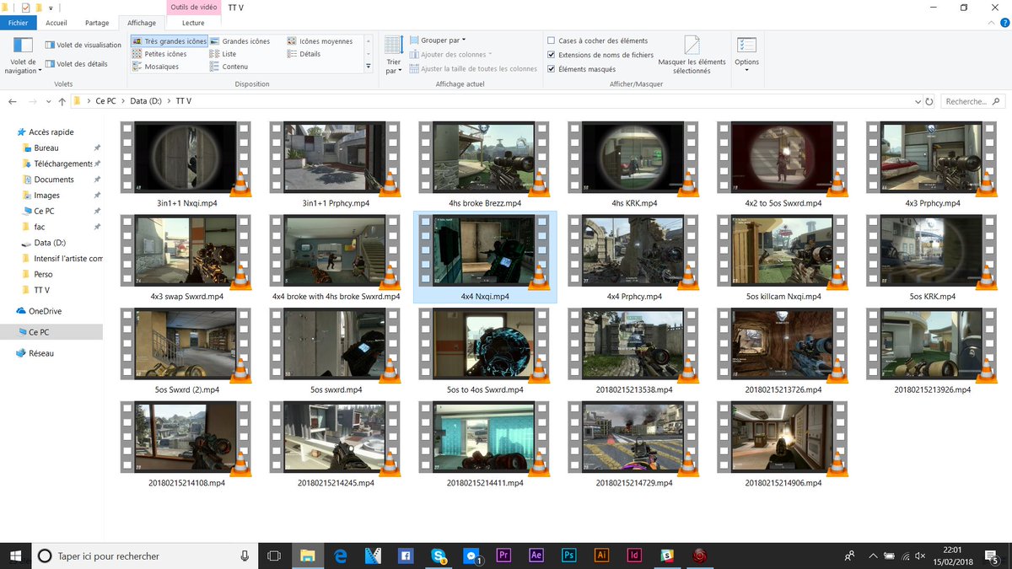Screen dimensions: 1012x569
Task: Open the Fichier menu tab
Action: 18,24
